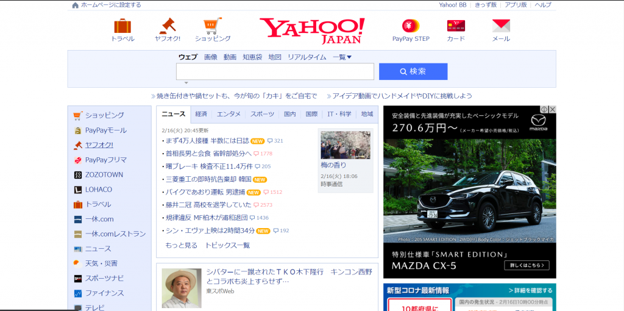Open the Yahuoku auction gavel icon in header
The height and width of the screenshot is (311, 624).
point(168,26)
